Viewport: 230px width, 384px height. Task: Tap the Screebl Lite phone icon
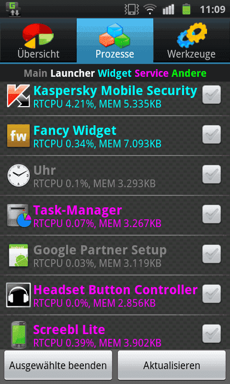click(x=19, y=335)
